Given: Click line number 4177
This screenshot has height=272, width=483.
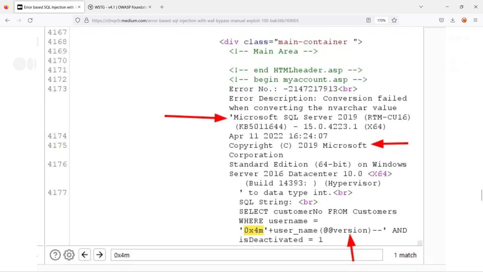Looking at the screenshot, I should [x=57, y=193].
